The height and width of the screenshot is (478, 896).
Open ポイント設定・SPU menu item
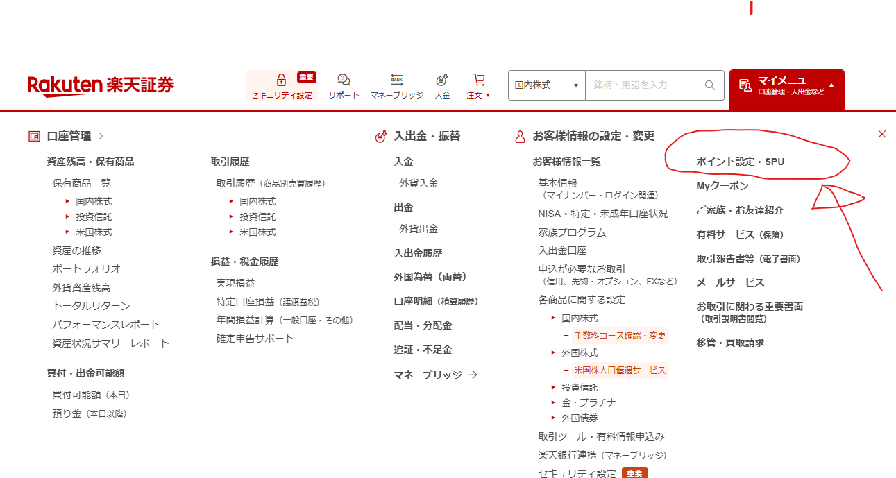740,162
